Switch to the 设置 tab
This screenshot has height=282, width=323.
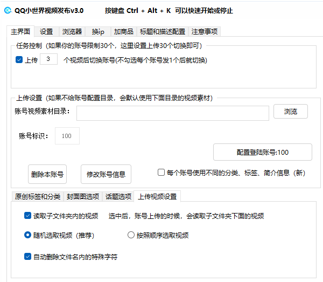(x=46, y=32)
